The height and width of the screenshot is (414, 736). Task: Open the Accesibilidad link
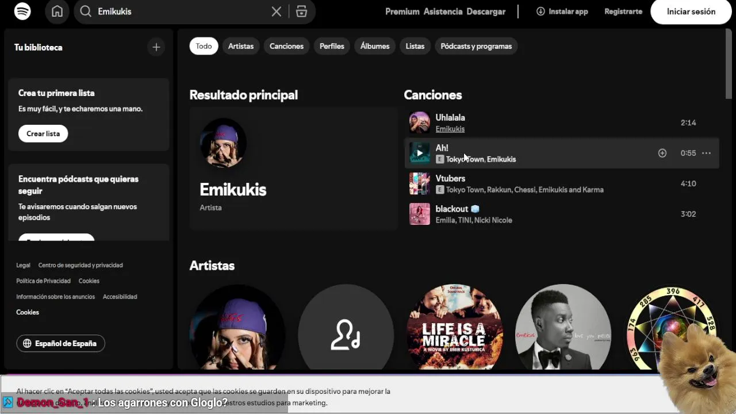[x=120, y=297]
